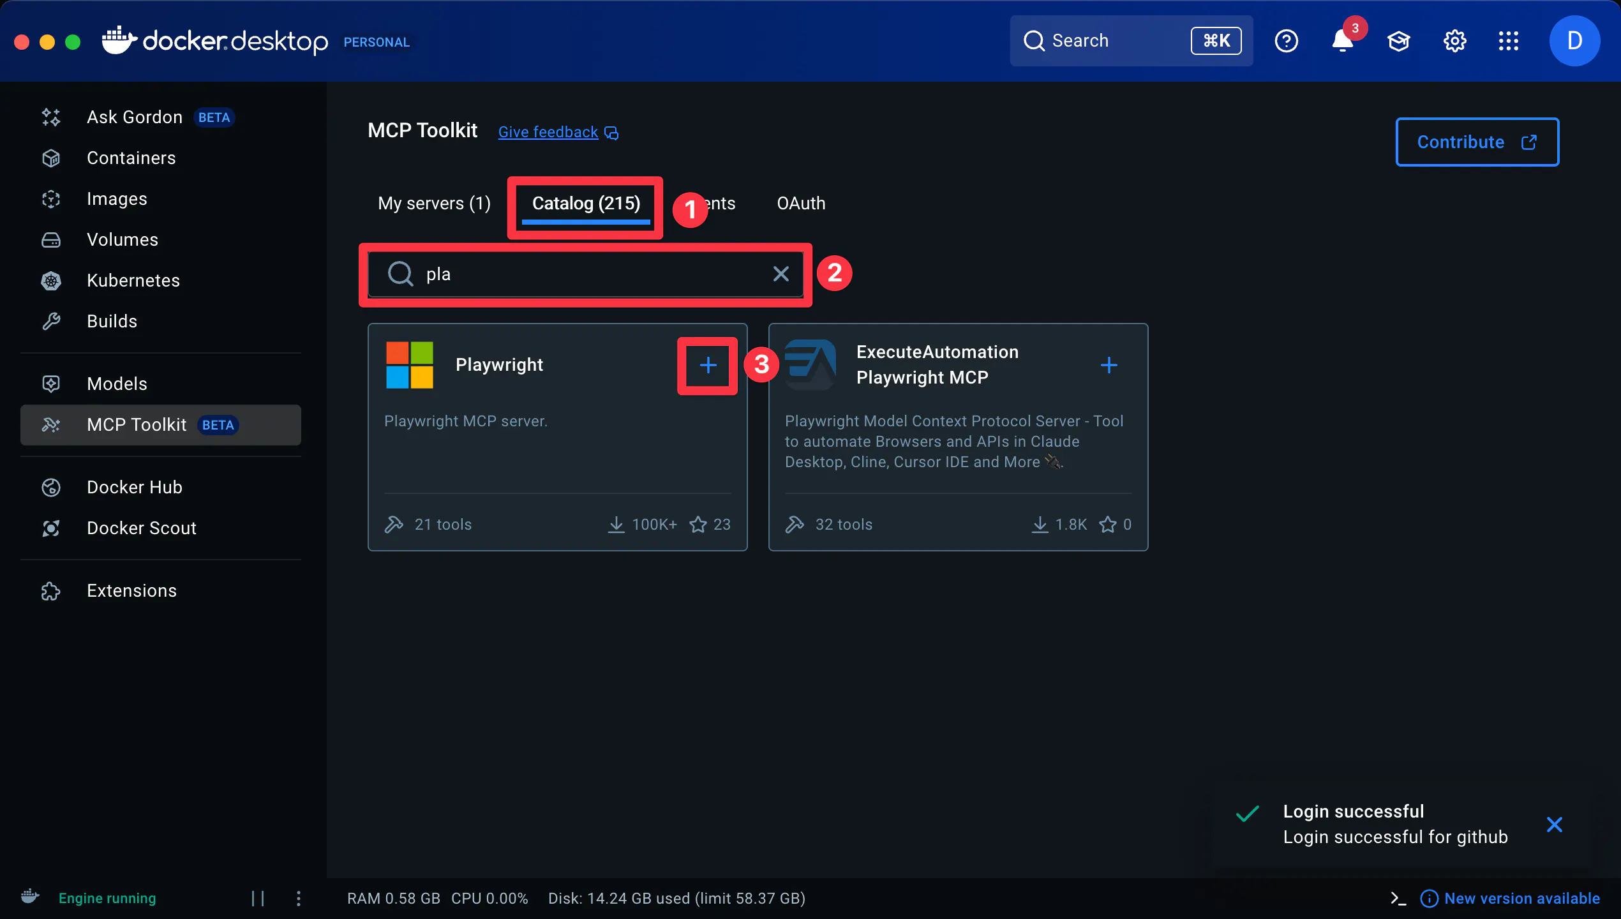1621x919 pixels.
Task: Open the Models section
Action: (160, 384)
